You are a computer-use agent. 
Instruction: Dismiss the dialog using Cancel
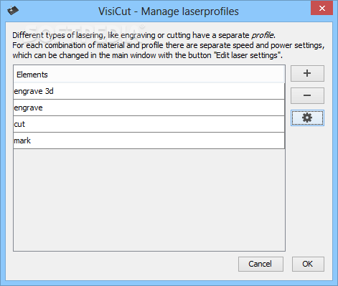pyautogui.click(x=260, y=264)
